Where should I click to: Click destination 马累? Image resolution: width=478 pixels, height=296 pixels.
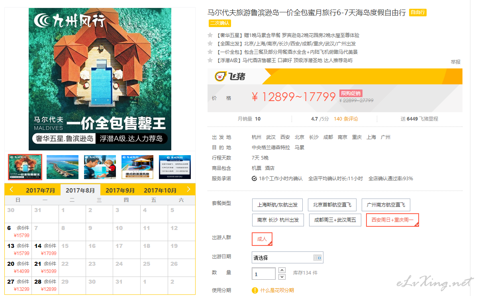coord(300,148)
